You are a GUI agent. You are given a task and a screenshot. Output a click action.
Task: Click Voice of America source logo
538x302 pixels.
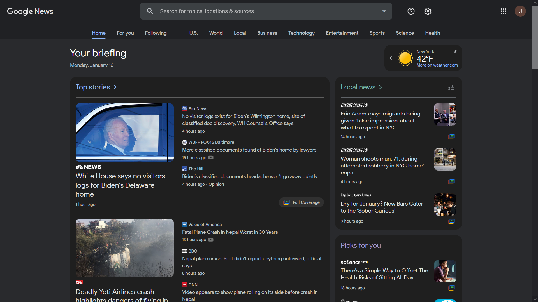coord(185,224)
